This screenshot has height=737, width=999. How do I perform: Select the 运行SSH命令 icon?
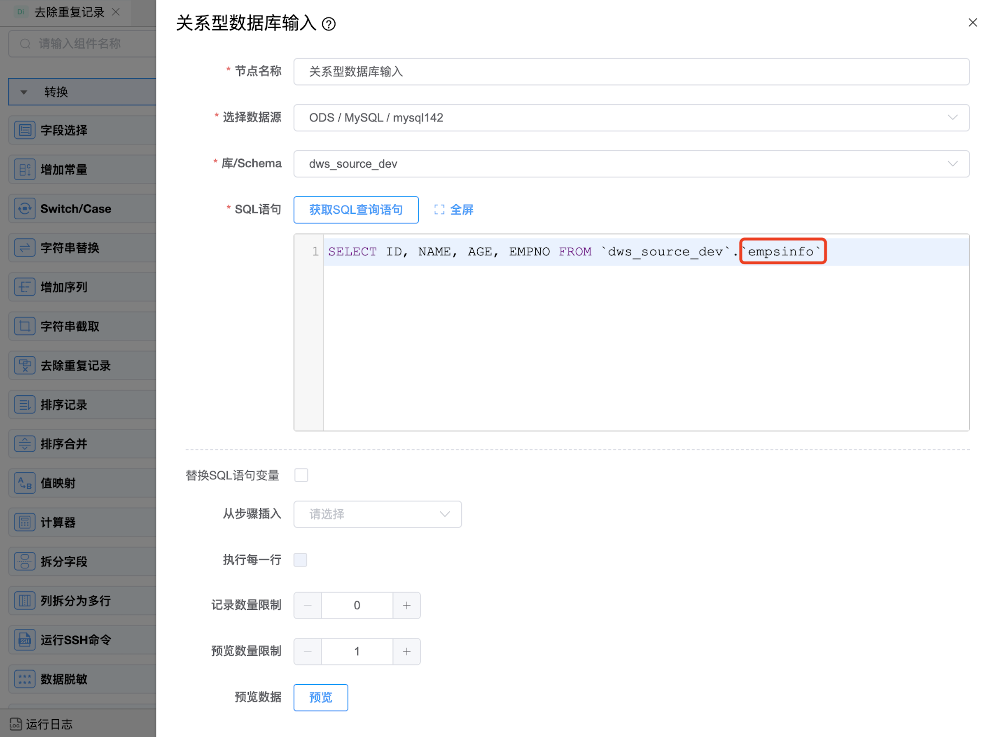25,640
